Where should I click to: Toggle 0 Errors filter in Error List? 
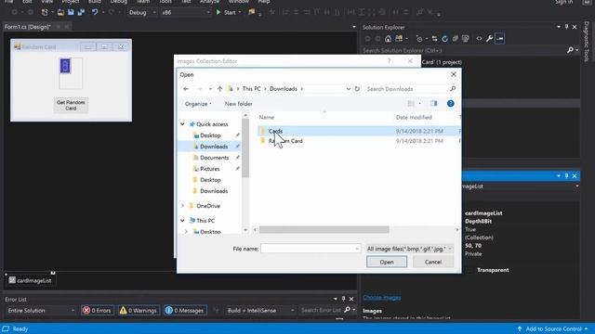point(98,311)
